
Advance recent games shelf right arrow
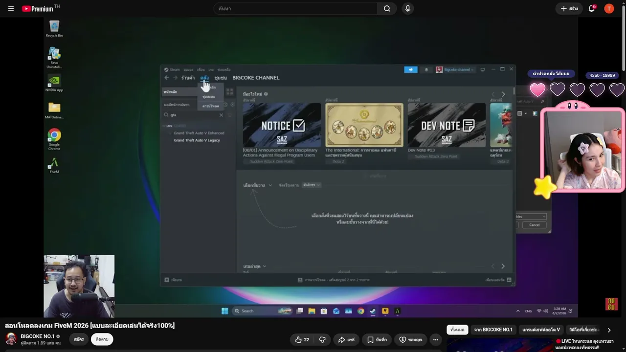[503, 266]
